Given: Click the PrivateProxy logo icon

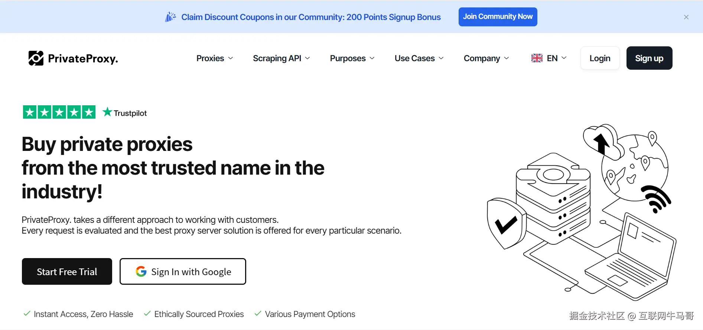Looking at the screenshot, I should coord(36,58).
